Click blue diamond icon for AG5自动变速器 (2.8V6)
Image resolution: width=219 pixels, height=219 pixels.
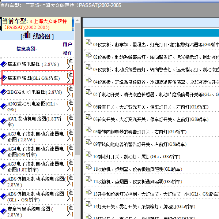pyautogui.click(x=3, y=137)
